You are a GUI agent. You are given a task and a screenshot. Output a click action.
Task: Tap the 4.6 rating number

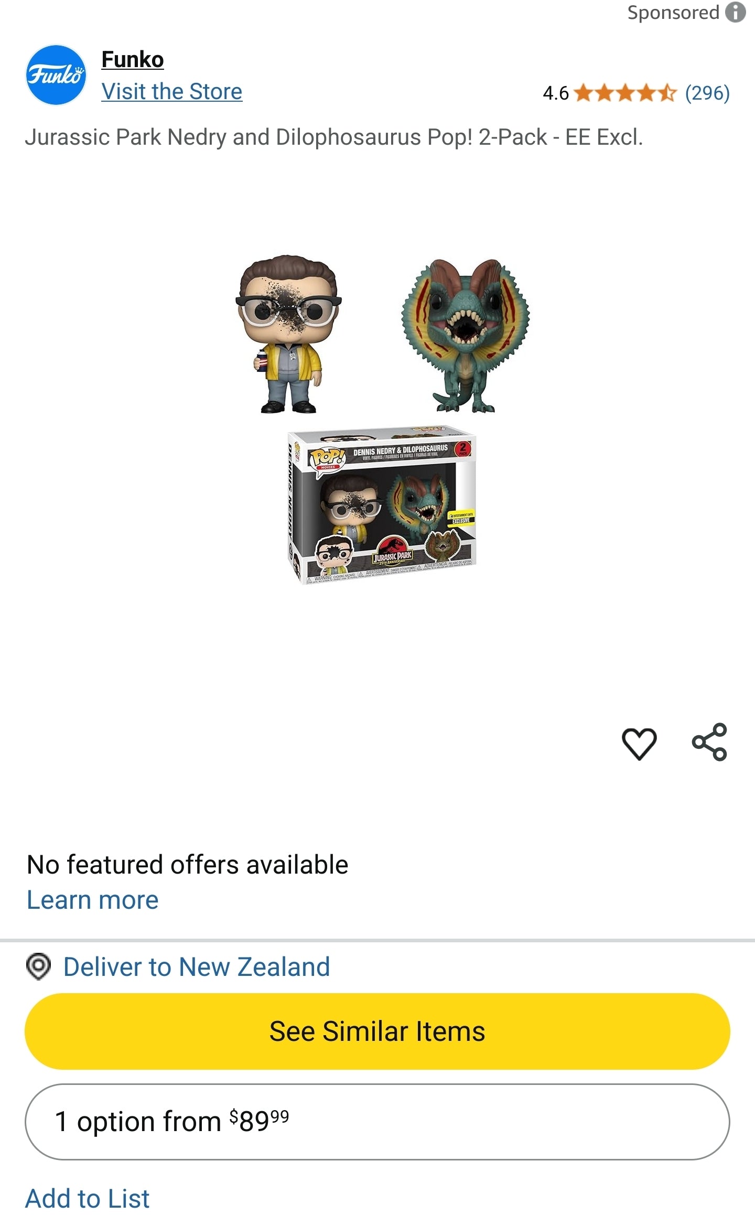click(x=556, y=93)
